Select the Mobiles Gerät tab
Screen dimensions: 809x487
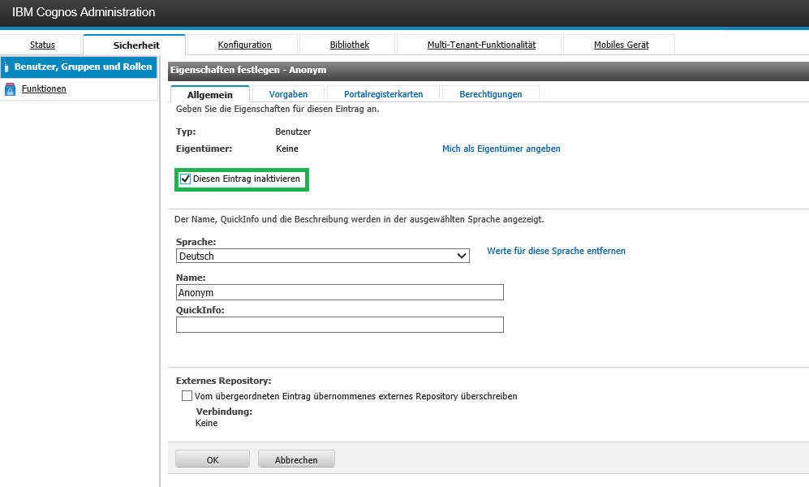click(x=621, y=45)
